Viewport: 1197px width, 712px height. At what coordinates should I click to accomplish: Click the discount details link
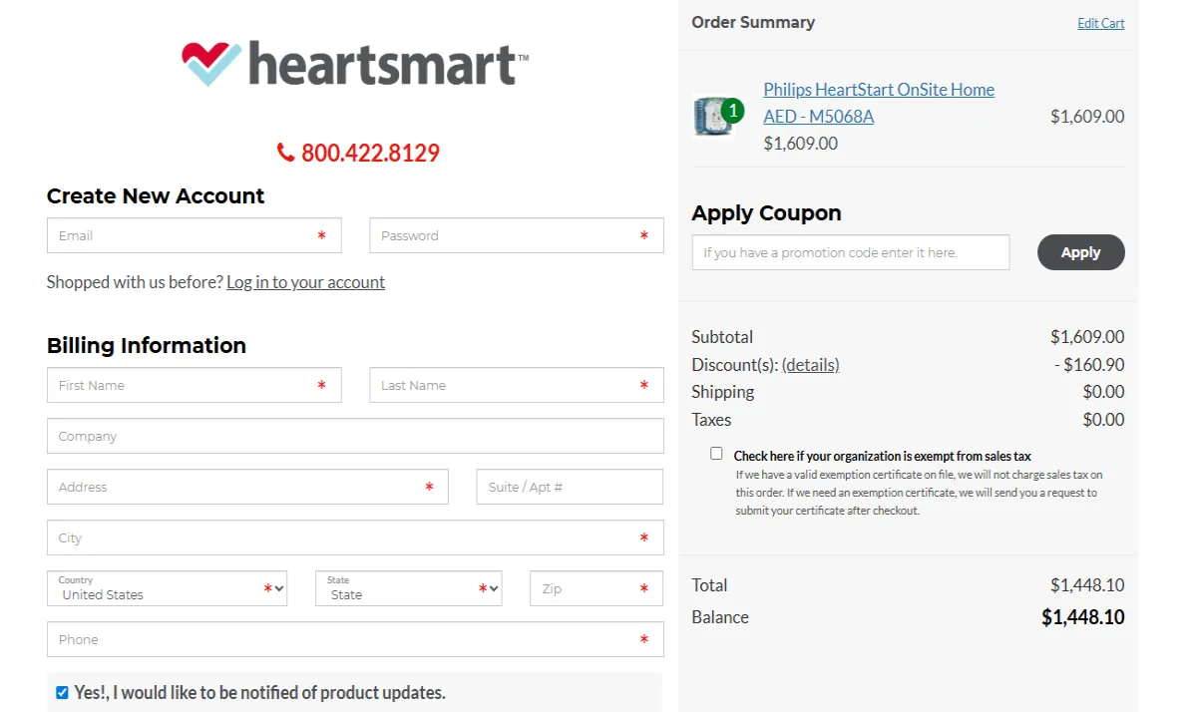pyautogui.click(x=811, y=365)
